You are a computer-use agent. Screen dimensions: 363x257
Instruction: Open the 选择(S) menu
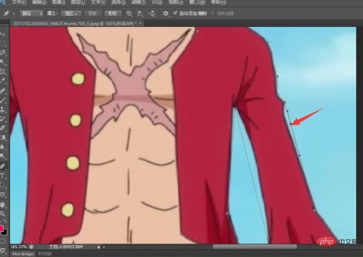pos(119,2)
